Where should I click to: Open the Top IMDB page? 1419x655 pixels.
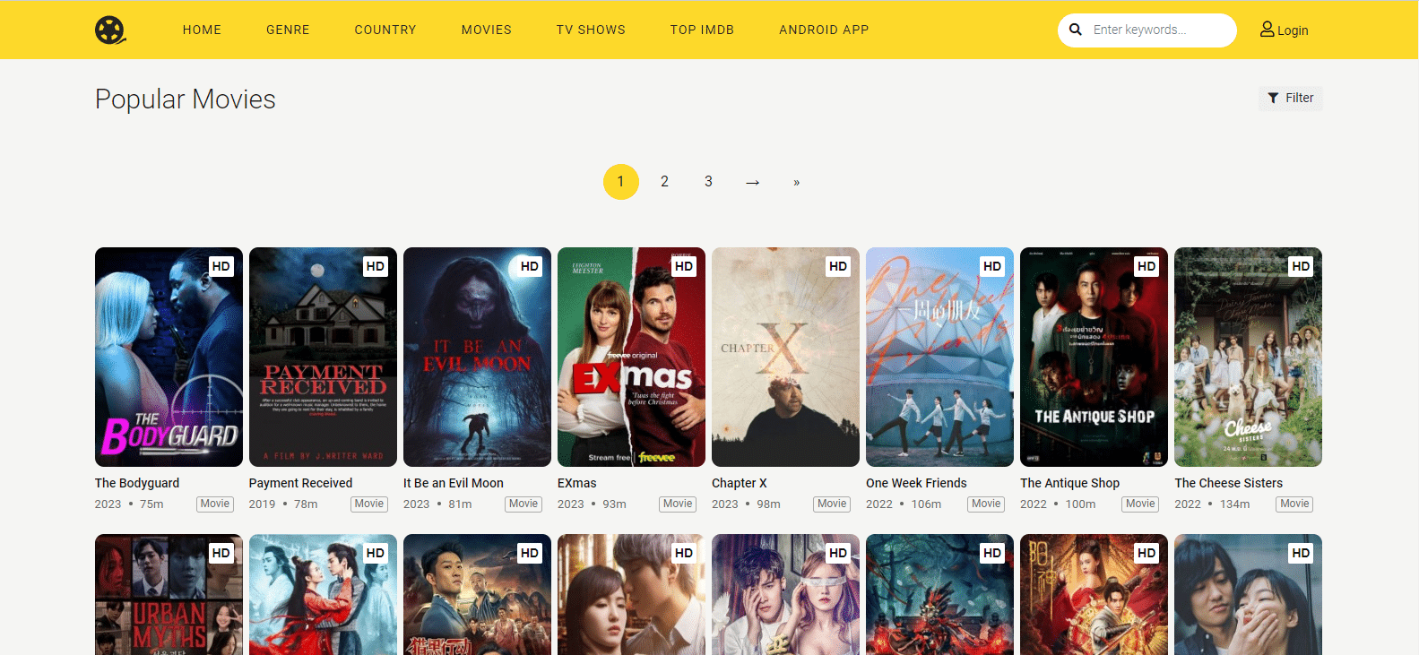[702, 30]
